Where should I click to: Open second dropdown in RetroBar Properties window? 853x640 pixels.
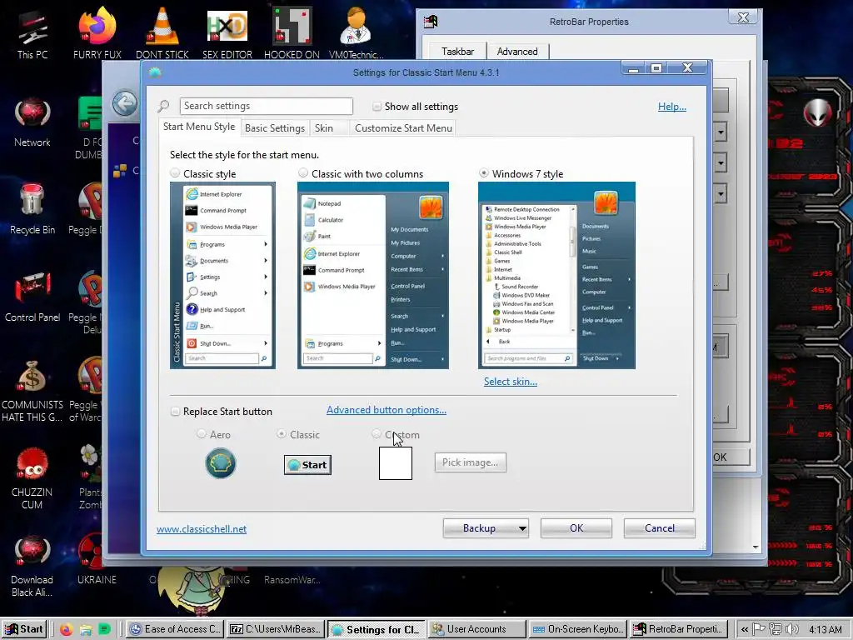point(721,162)
